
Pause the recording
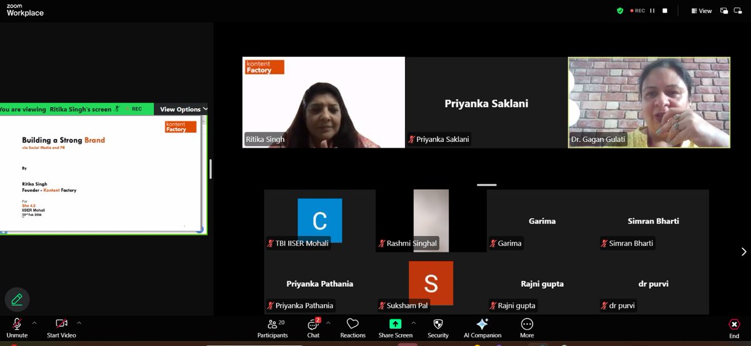[652, 11]
